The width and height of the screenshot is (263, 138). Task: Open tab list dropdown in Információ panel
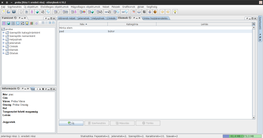point(43,89)
